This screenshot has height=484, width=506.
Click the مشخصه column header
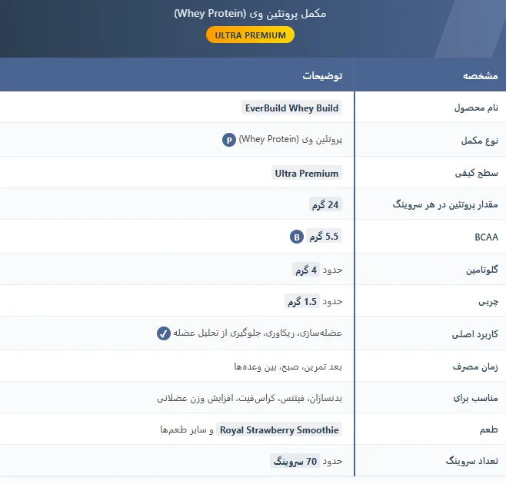[x=480, y=75]
